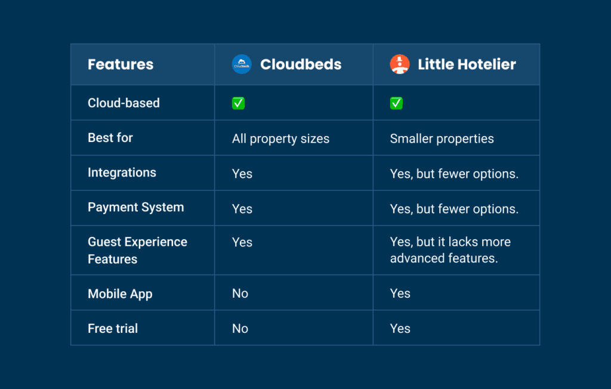Click Cloudbeds Mobile App No value
Viewport: 611px width, 389px height.
pyautogui.click(x=240, y=294)
